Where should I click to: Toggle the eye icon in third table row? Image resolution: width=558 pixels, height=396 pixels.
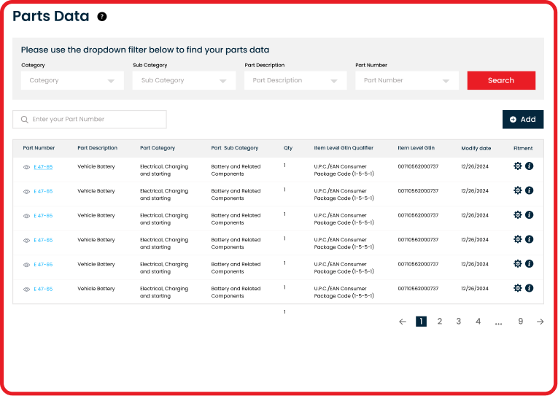(x=26, y=216)
